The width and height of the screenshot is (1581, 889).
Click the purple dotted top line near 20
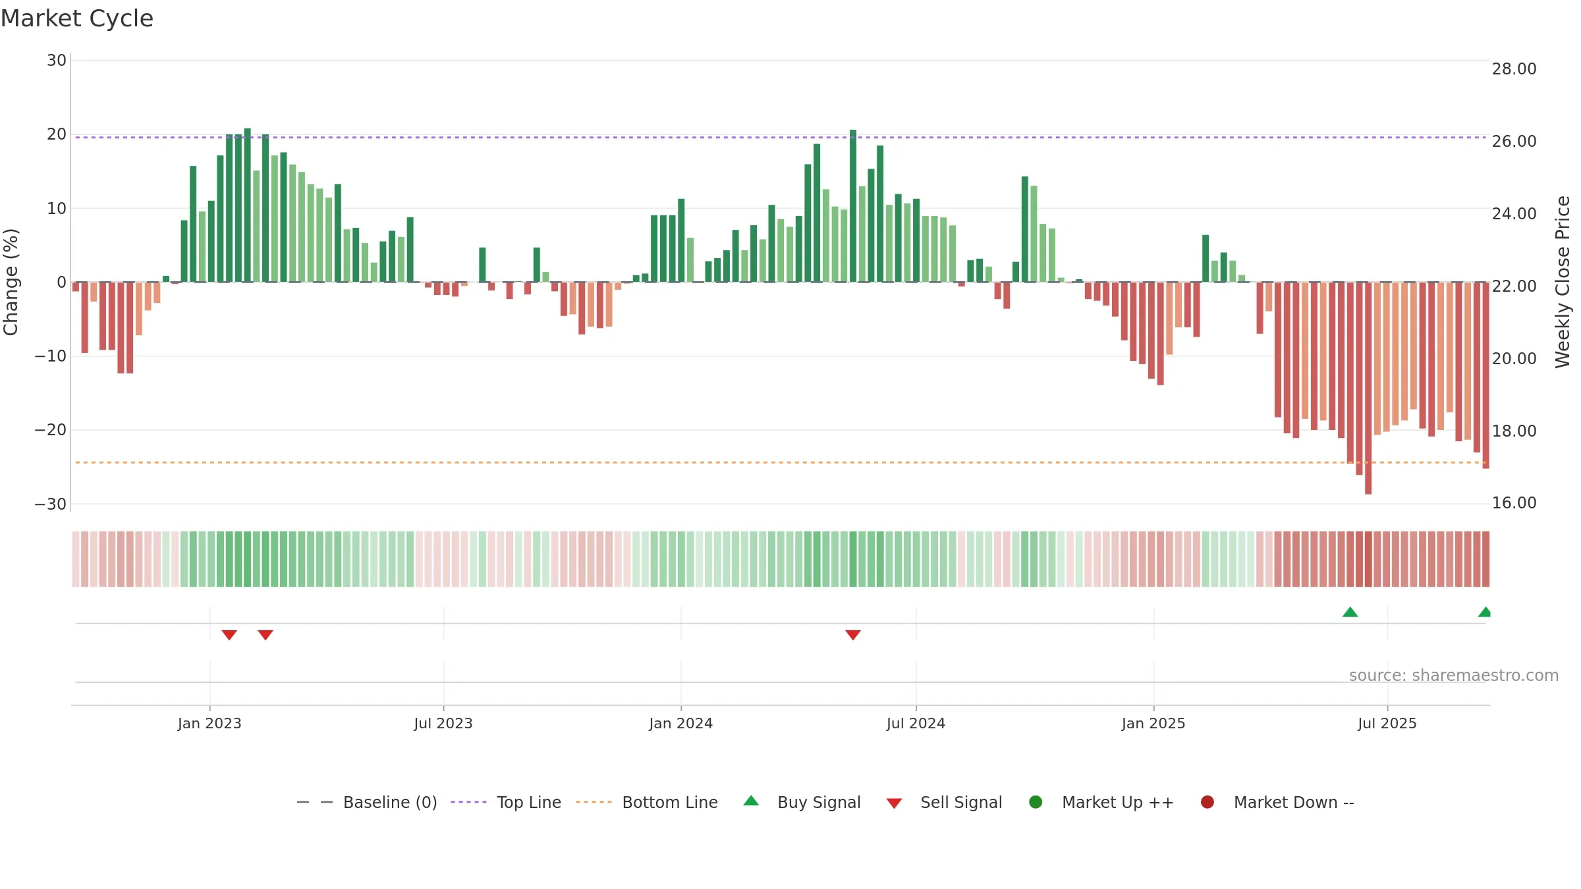coord(781,137)
